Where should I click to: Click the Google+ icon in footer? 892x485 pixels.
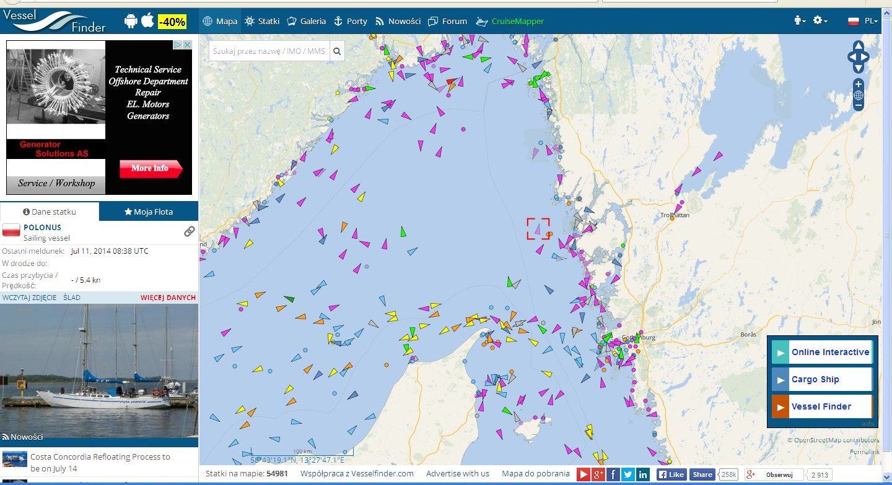coord(598,474)
